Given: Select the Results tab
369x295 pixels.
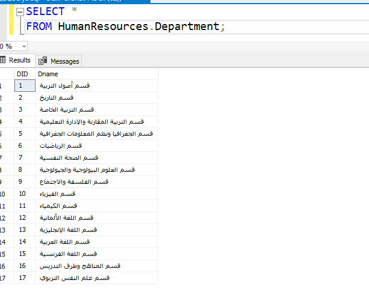Looking at the screenshot, I should (17, 60).
